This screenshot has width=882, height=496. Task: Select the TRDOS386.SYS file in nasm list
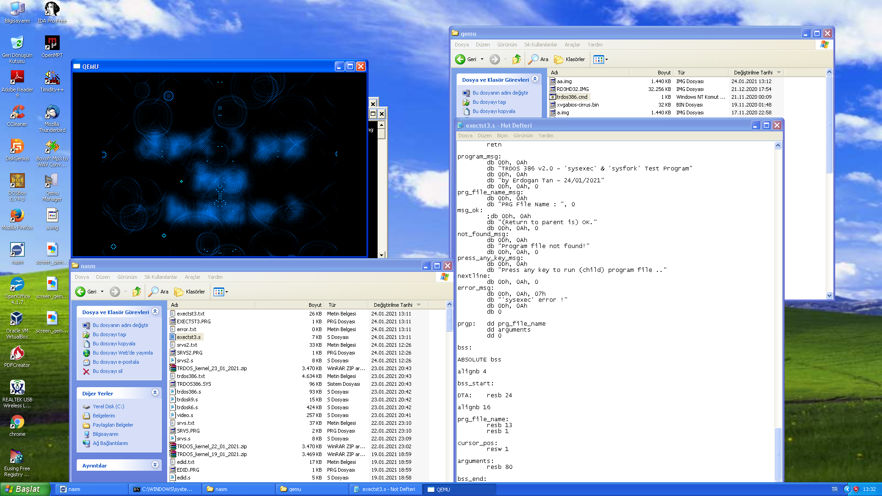194,384
